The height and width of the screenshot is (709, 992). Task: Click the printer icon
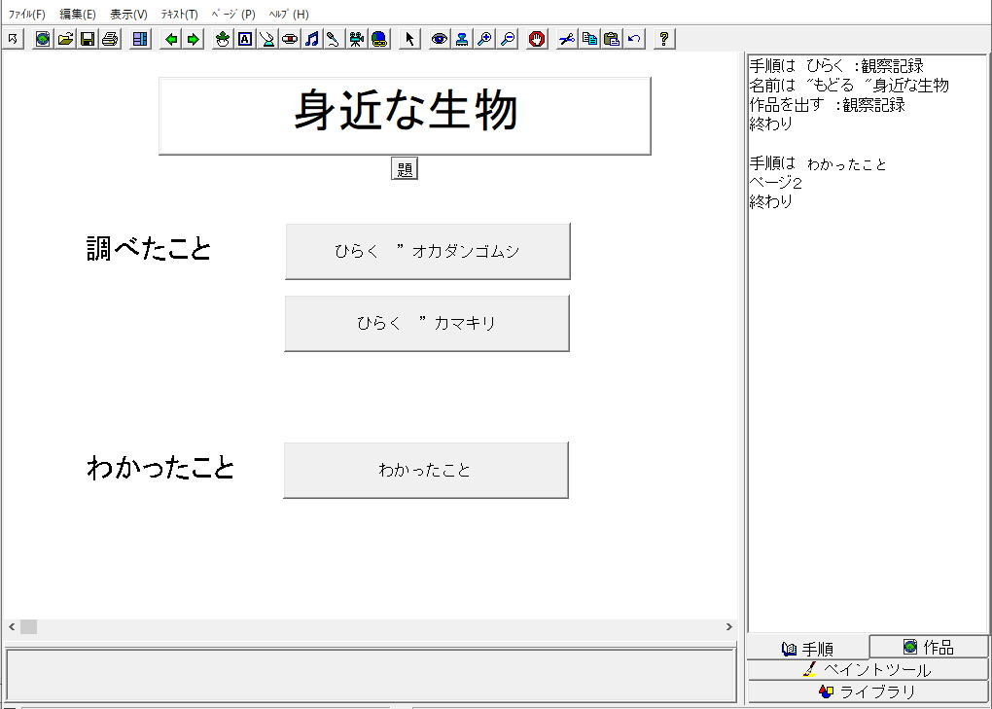[x=110, y=39]
